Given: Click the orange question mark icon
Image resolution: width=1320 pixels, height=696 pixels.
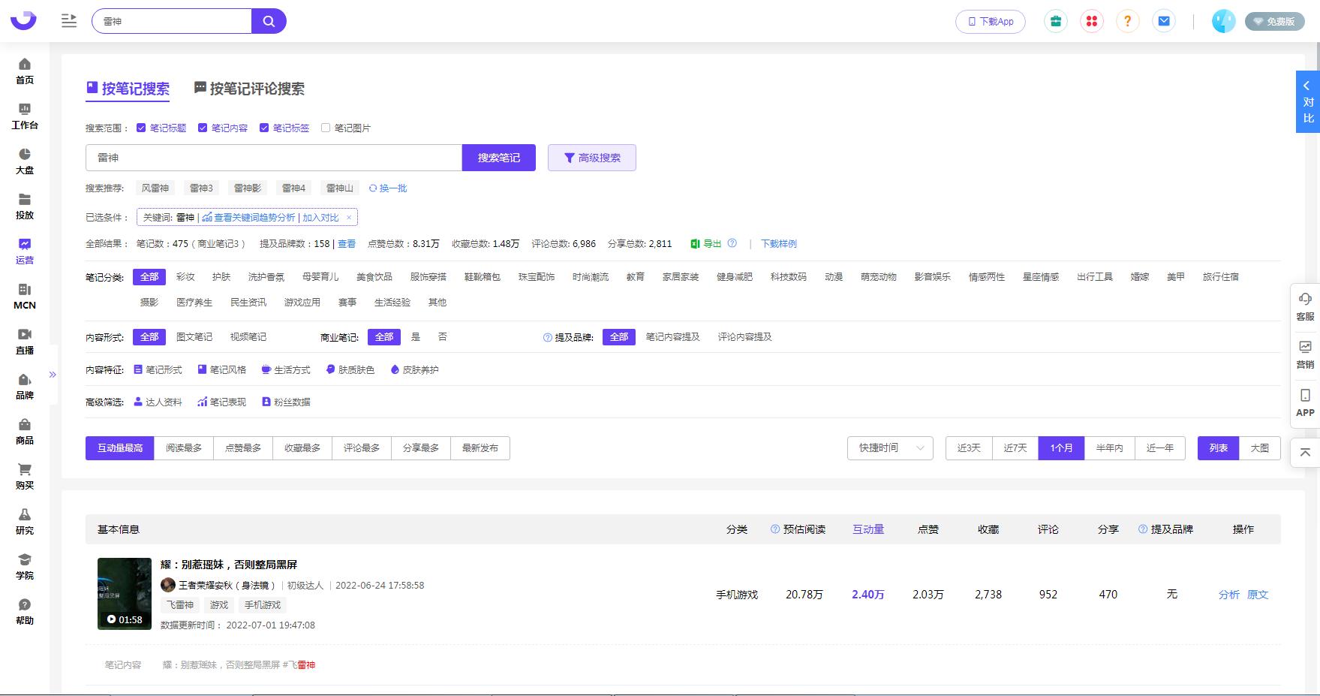Looking at the screenshot, I should [x=1127, y=21].
